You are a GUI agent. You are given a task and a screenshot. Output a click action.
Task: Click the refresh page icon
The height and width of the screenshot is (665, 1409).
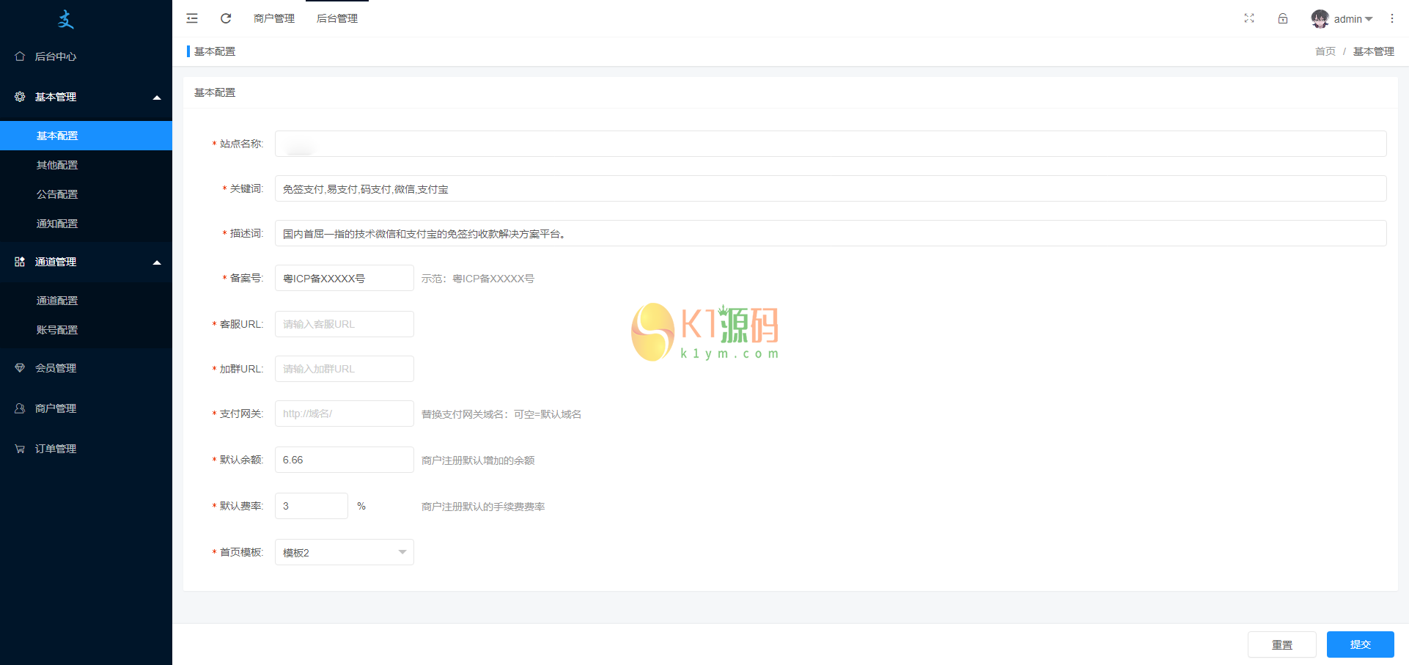(226, 18)
